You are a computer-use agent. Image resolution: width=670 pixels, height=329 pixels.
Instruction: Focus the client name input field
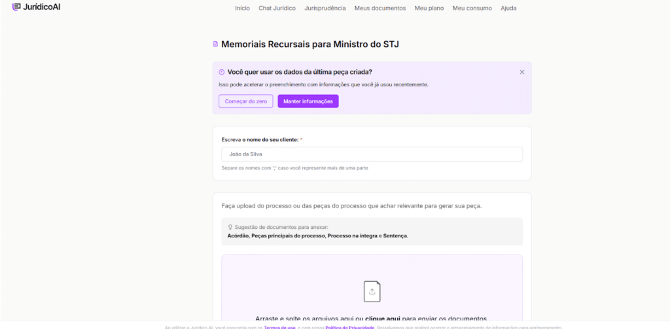tap(372, 154)
